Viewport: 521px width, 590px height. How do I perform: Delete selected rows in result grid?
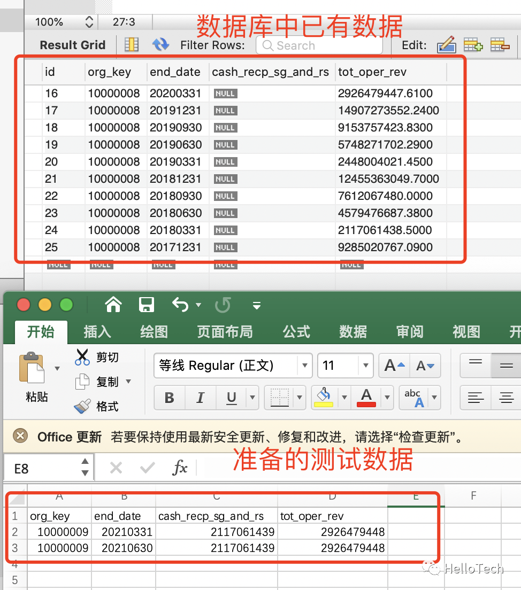(x=500, y=45)
